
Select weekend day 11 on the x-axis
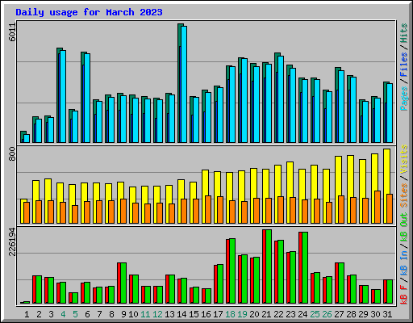(145, 314)
